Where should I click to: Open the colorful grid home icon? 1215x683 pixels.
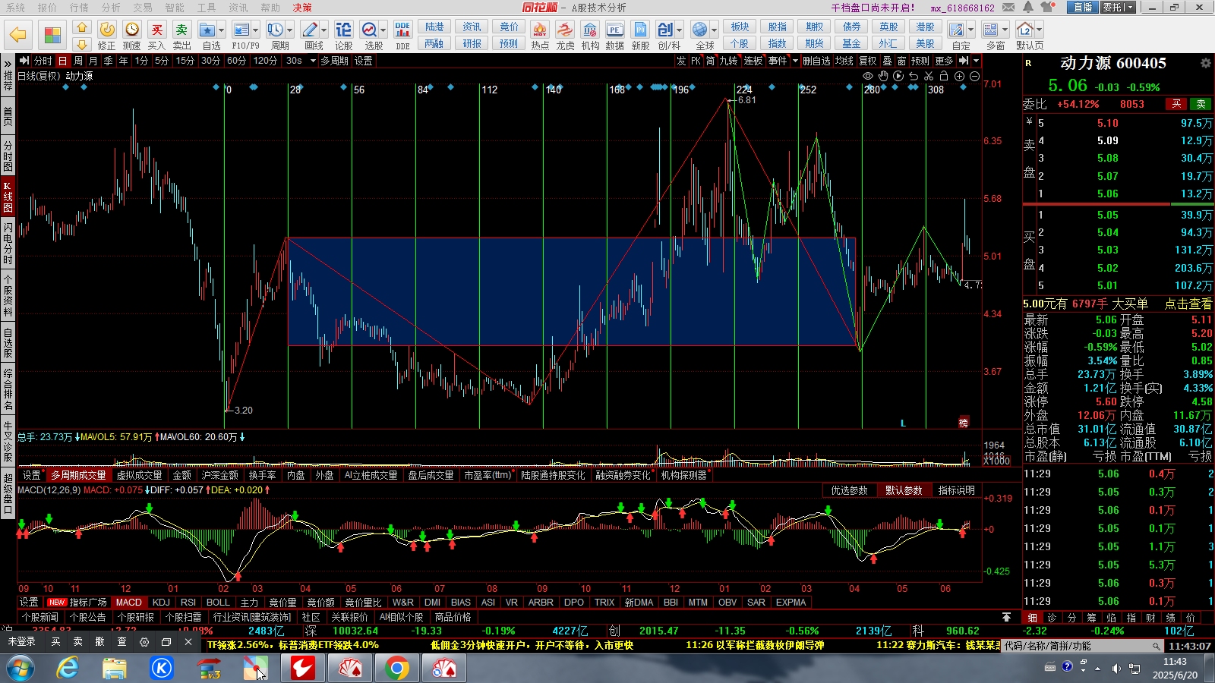tap(52, 35)
